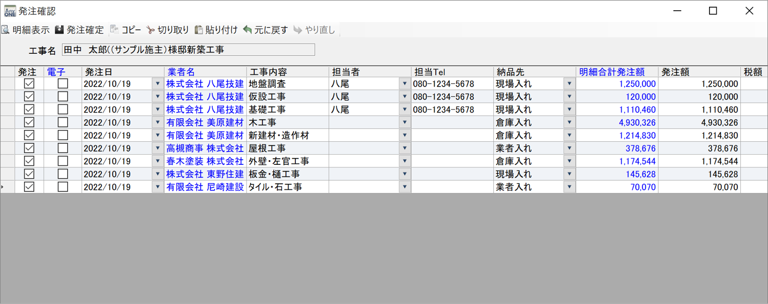Open 業者名 dropdown on the 板金・樋工事 row

point(158,173)
